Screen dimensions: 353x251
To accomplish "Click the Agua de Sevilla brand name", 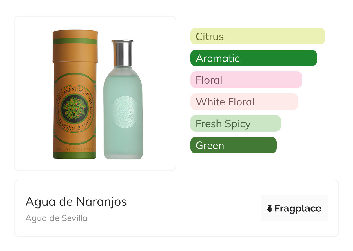I will coord(57,218).
